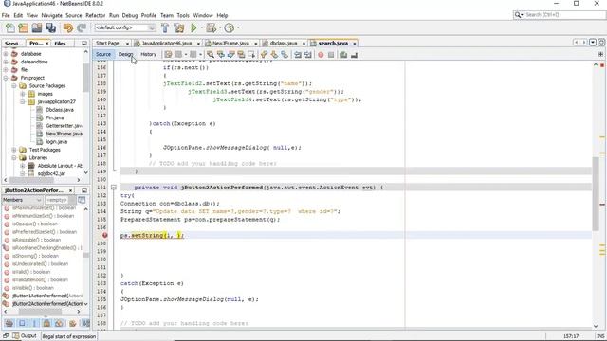The image size is (607, 341).
Task: Toggle rectangular selection mode
Action: click(x=251, y=55)
